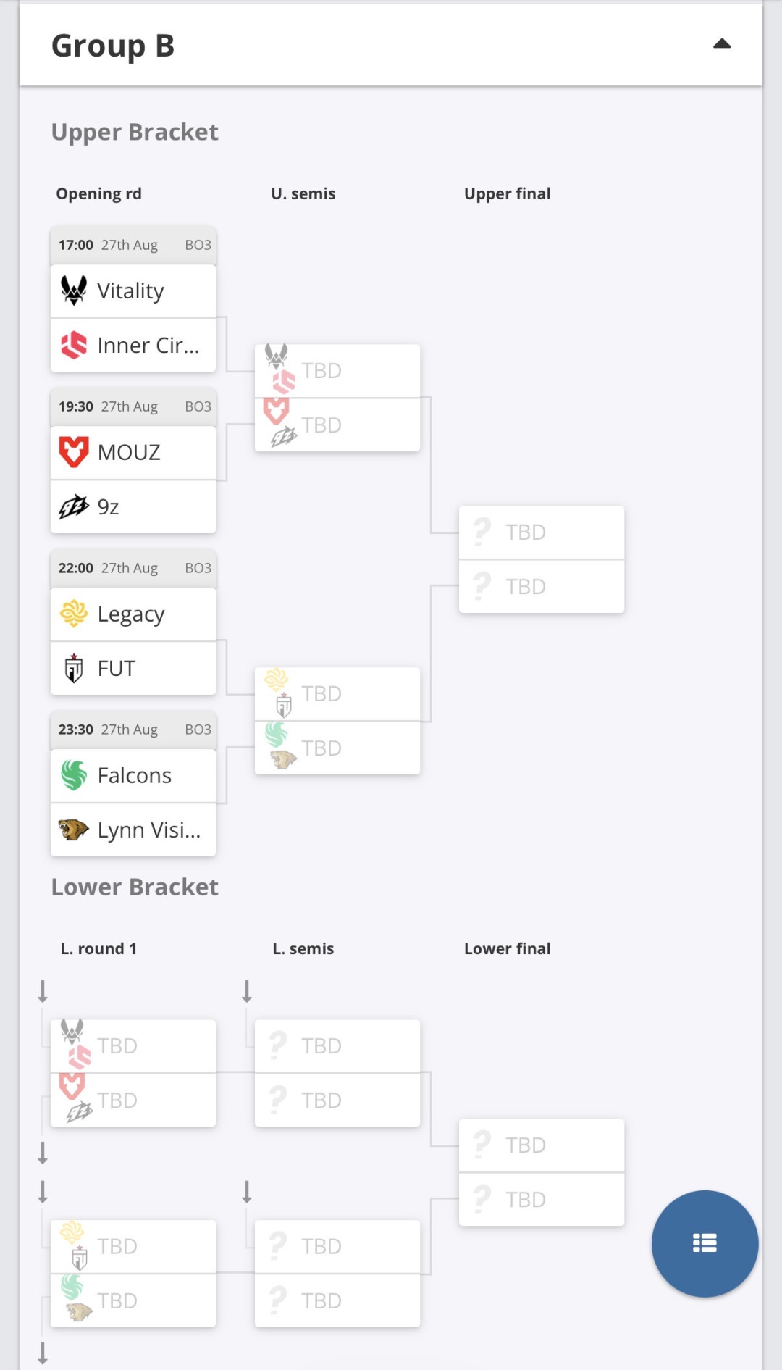Open the Vitality team logo
The height and width of the screenshot is (1370, 782).
74,291
